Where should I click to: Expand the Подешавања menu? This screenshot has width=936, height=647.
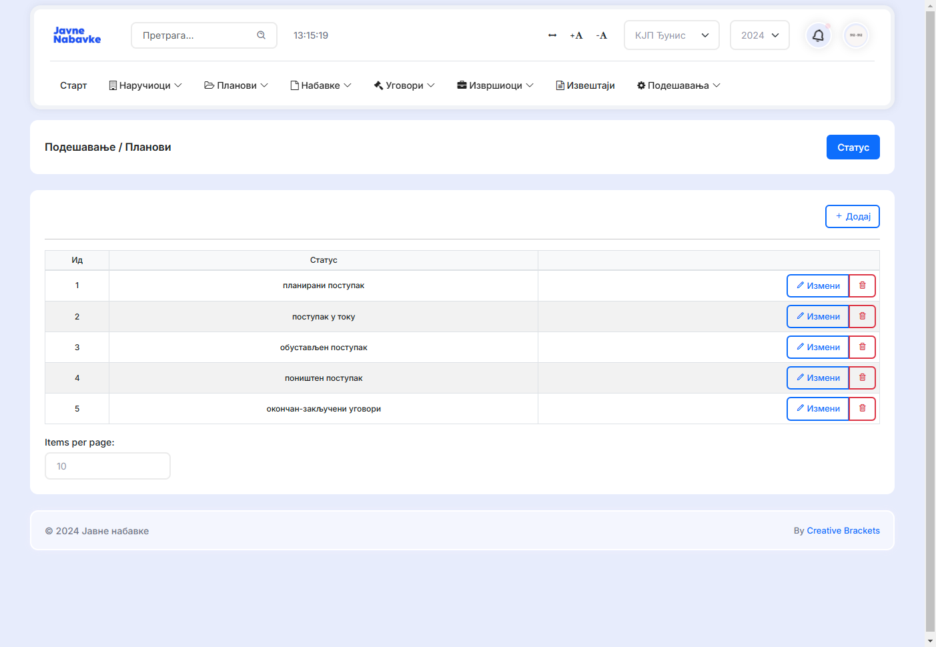pyautogui.click(x=678, y=85)
